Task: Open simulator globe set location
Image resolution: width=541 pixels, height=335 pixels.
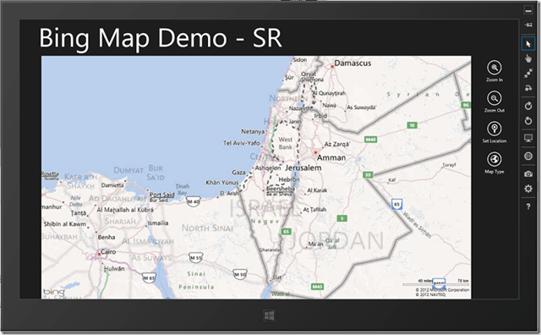Action: click(x=528, y=157)
